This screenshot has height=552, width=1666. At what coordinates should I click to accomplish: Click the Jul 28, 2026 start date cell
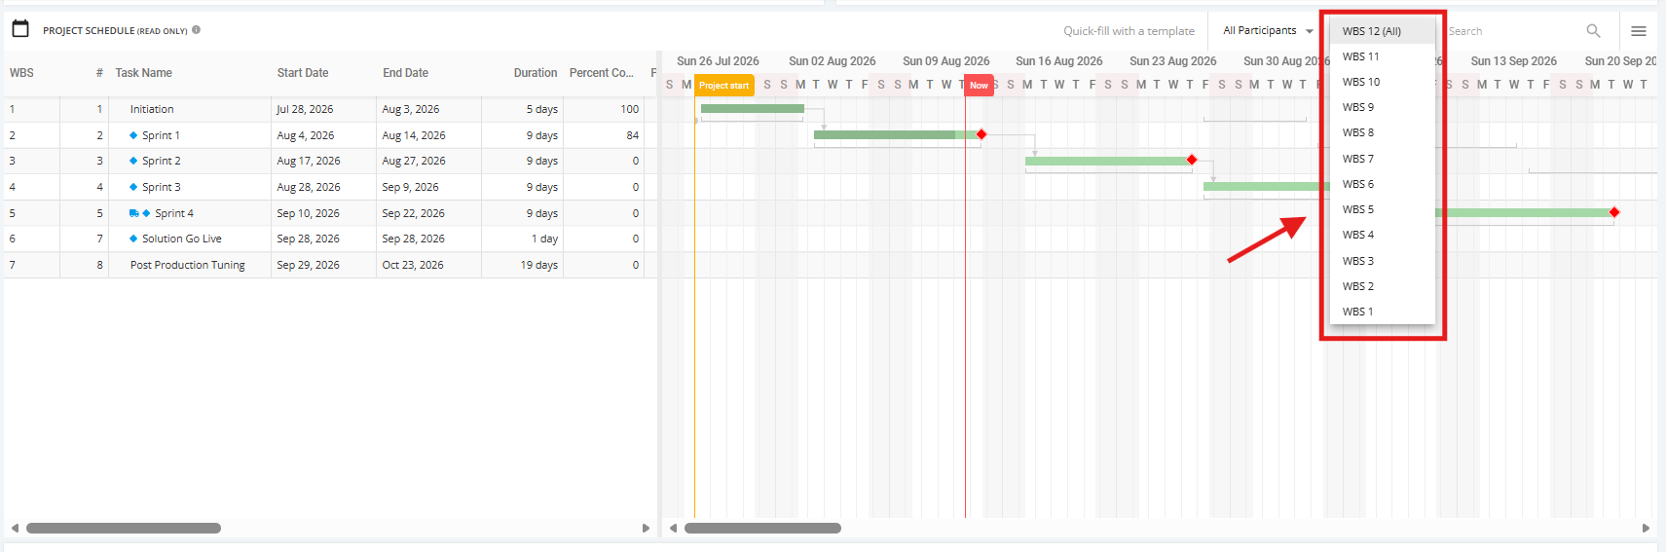323,109
